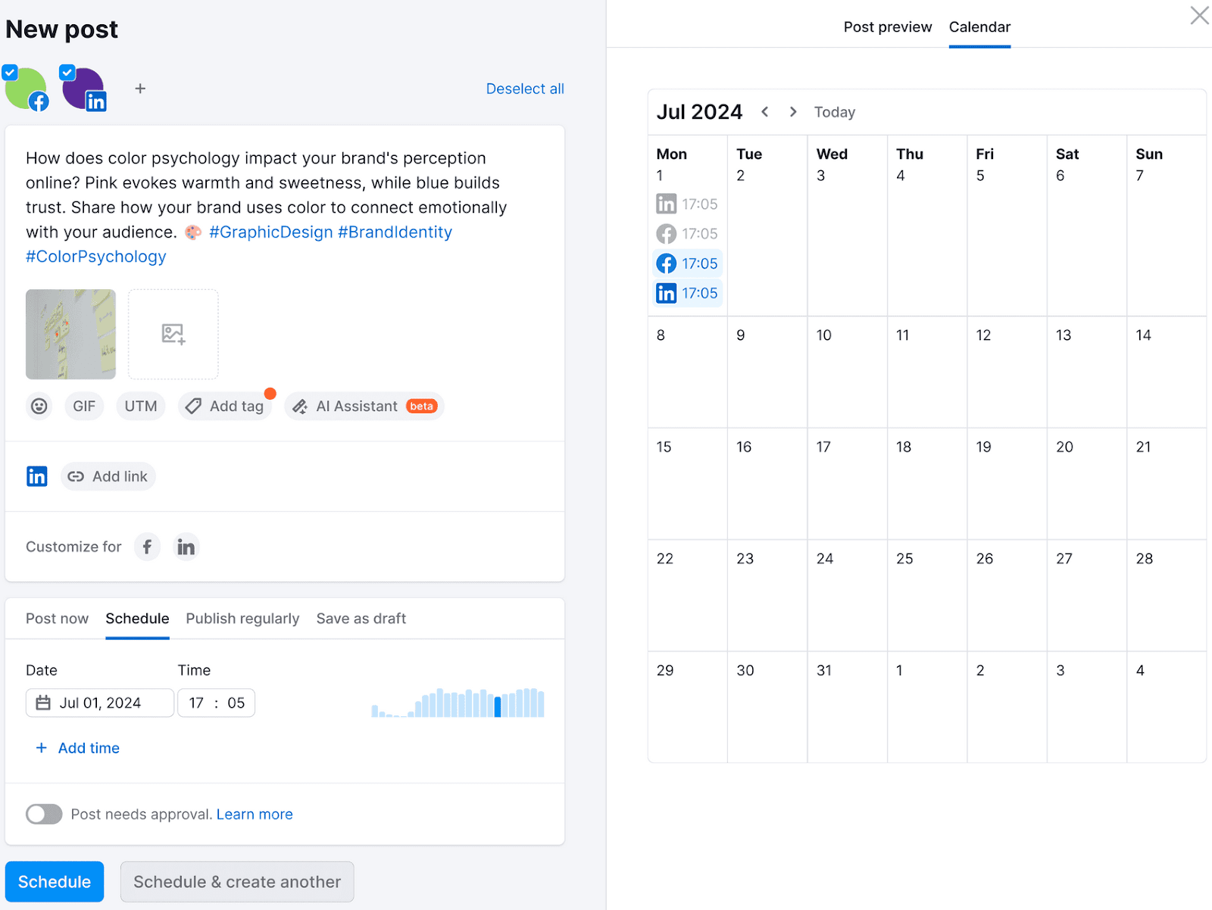Customize the post for LinkedIn
The image size is (1212, 910).
(x=186, y=546)
